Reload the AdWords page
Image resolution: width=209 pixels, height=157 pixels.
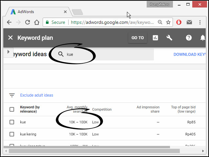click(x=28, y=22)
